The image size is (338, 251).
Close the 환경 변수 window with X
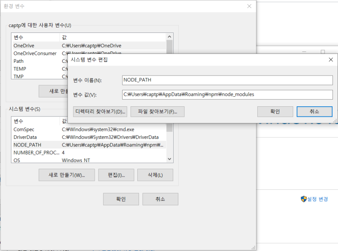[x=249, y=6]
